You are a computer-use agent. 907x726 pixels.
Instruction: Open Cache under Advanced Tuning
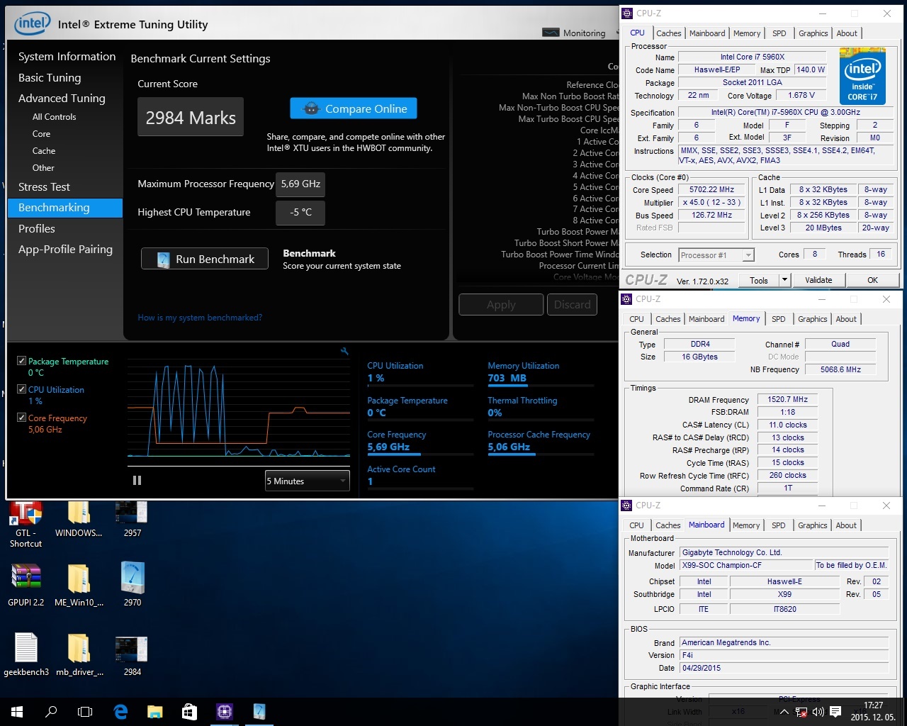pos(44,151)
